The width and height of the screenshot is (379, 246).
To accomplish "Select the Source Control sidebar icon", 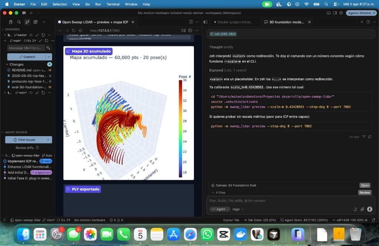I will (x=27, y=22).
